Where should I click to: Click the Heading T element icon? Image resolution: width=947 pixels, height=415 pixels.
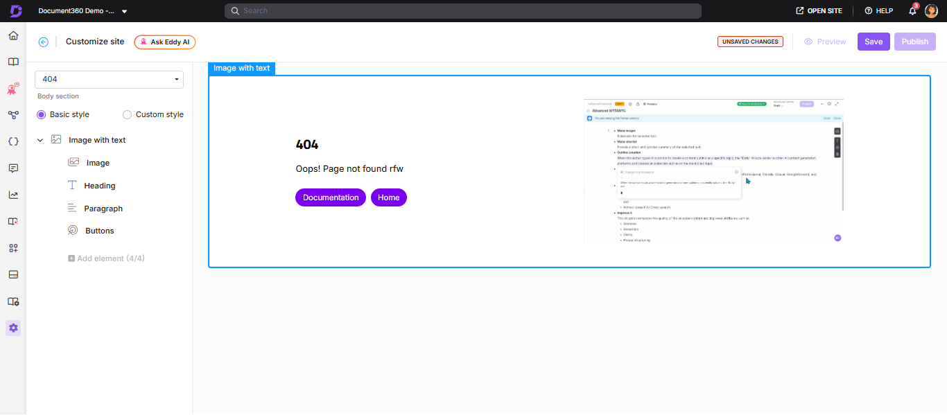click(72, 186)
